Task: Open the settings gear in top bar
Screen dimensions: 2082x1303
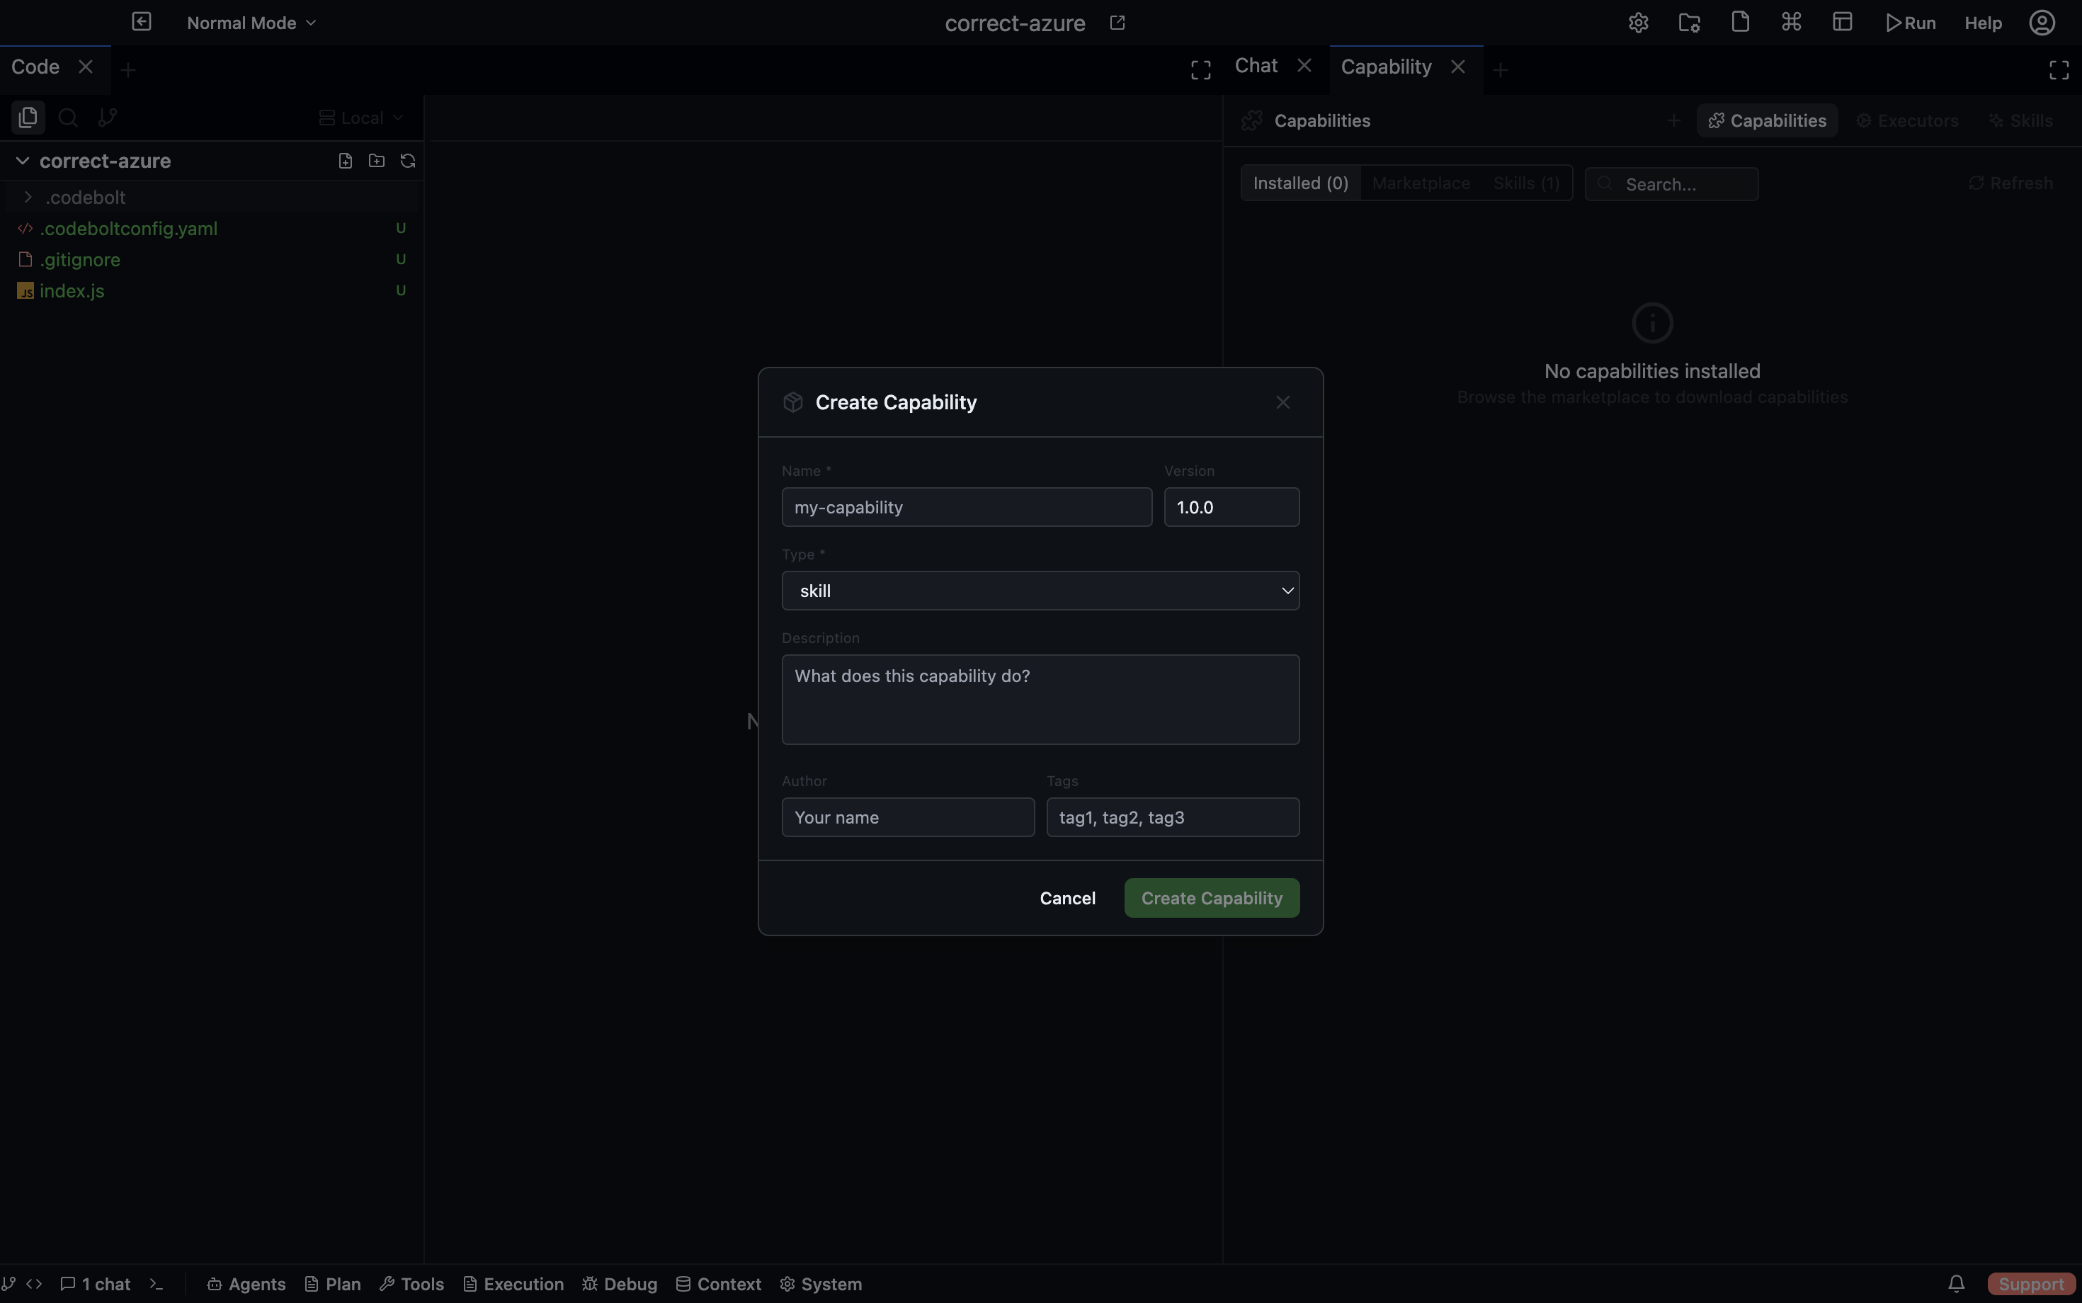Action: click(1638, 23)
